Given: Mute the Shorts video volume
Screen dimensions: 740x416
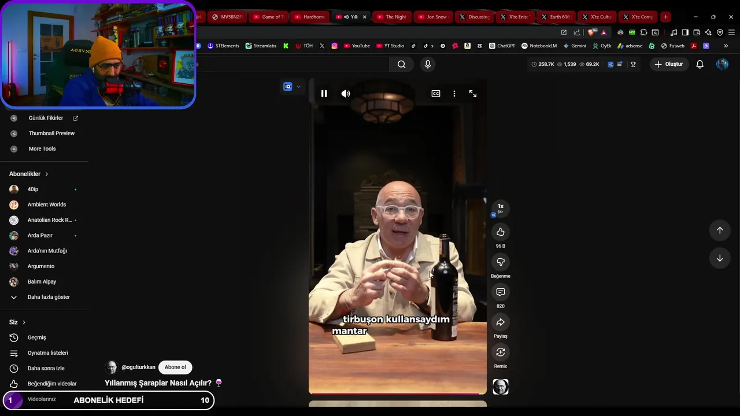Looking at the screenshot, I should click(346, 94).
